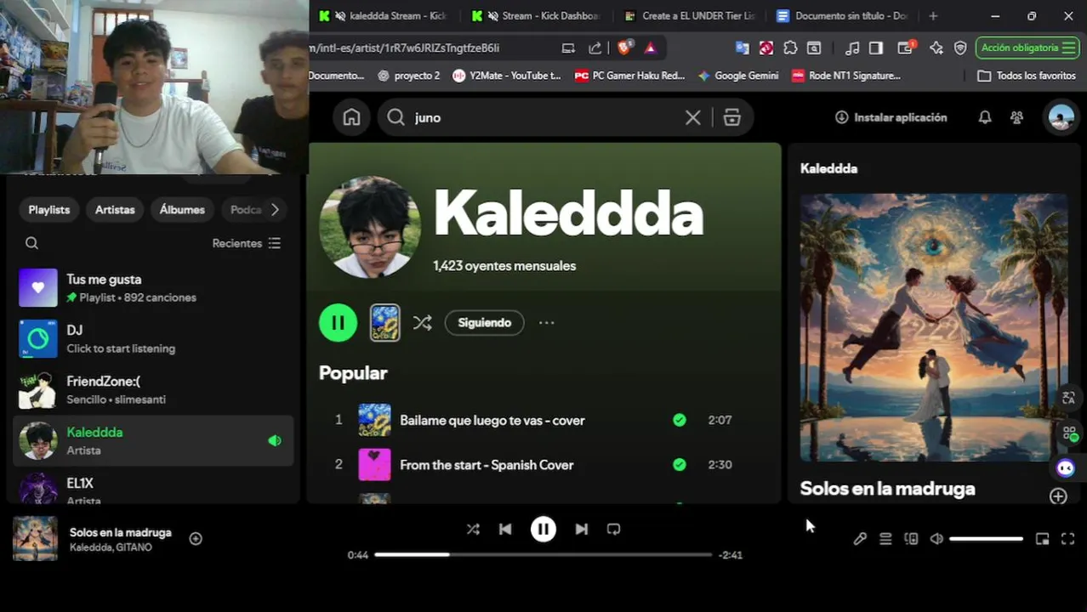Toggle shuffle in the bottom player bar

click(x=473, y=529)
